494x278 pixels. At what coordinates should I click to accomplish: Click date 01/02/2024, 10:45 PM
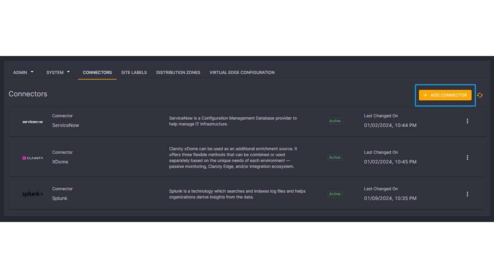[x=390, y=162]
